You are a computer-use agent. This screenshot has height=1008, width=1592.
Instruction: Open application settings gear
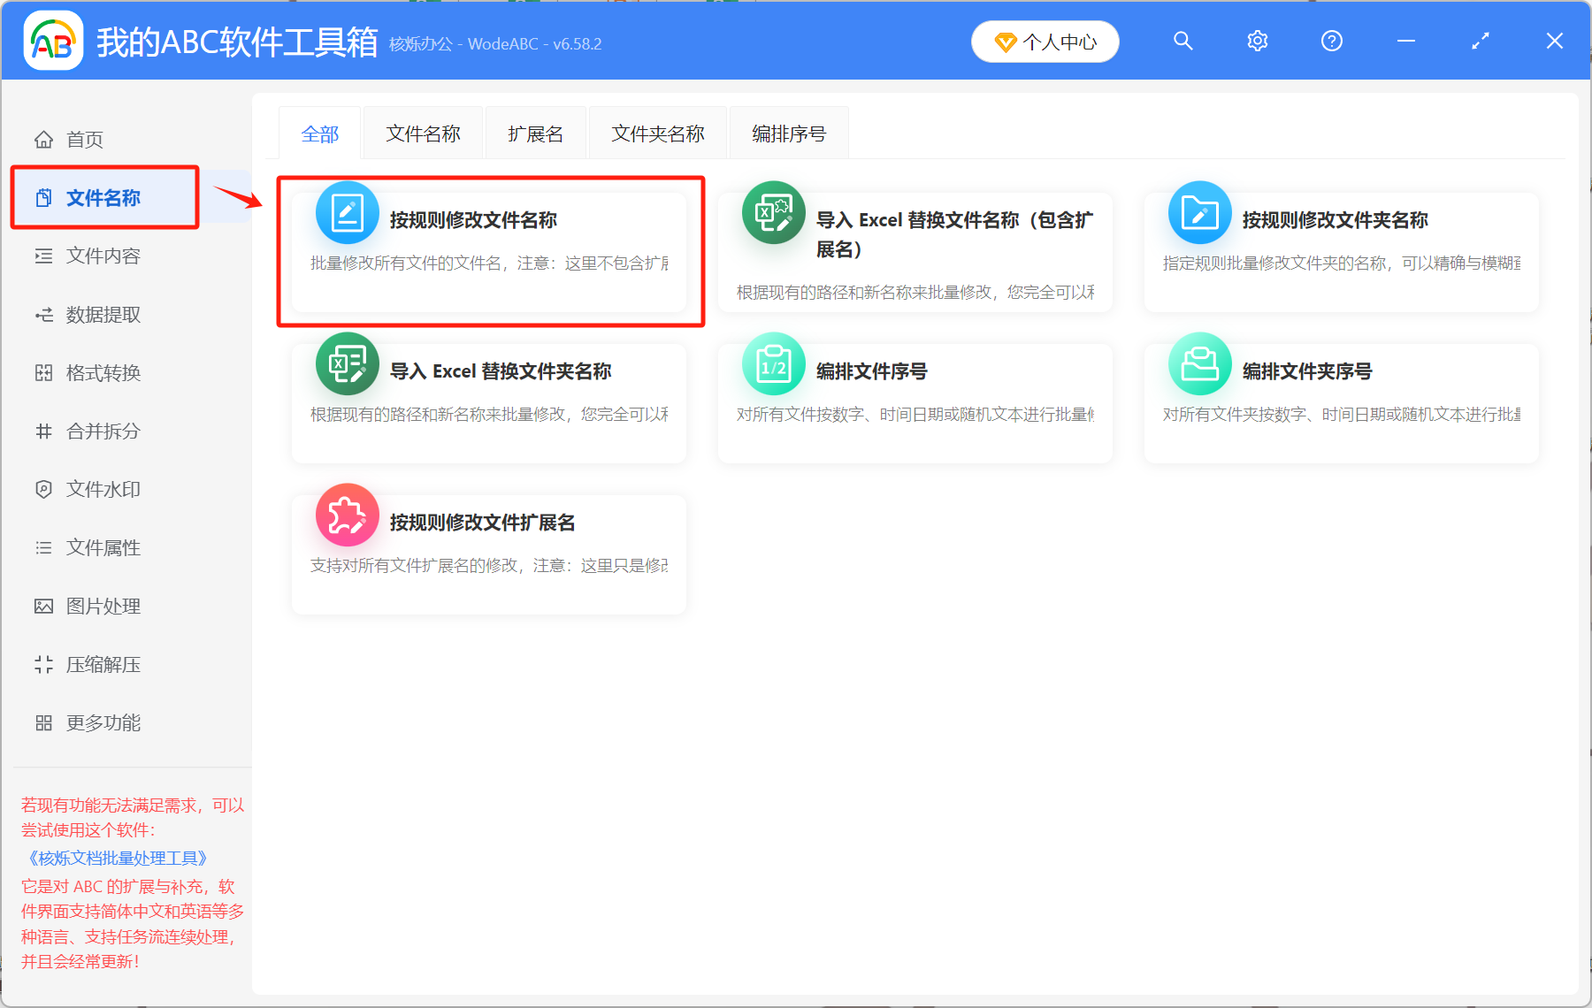coord(1257,41)
